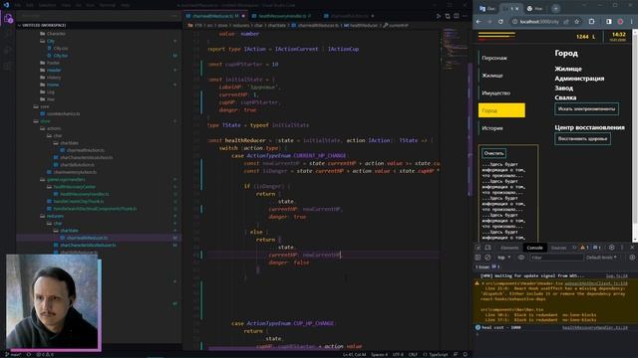
Task: Open a new browser tab
Action: tap(555, 9)
